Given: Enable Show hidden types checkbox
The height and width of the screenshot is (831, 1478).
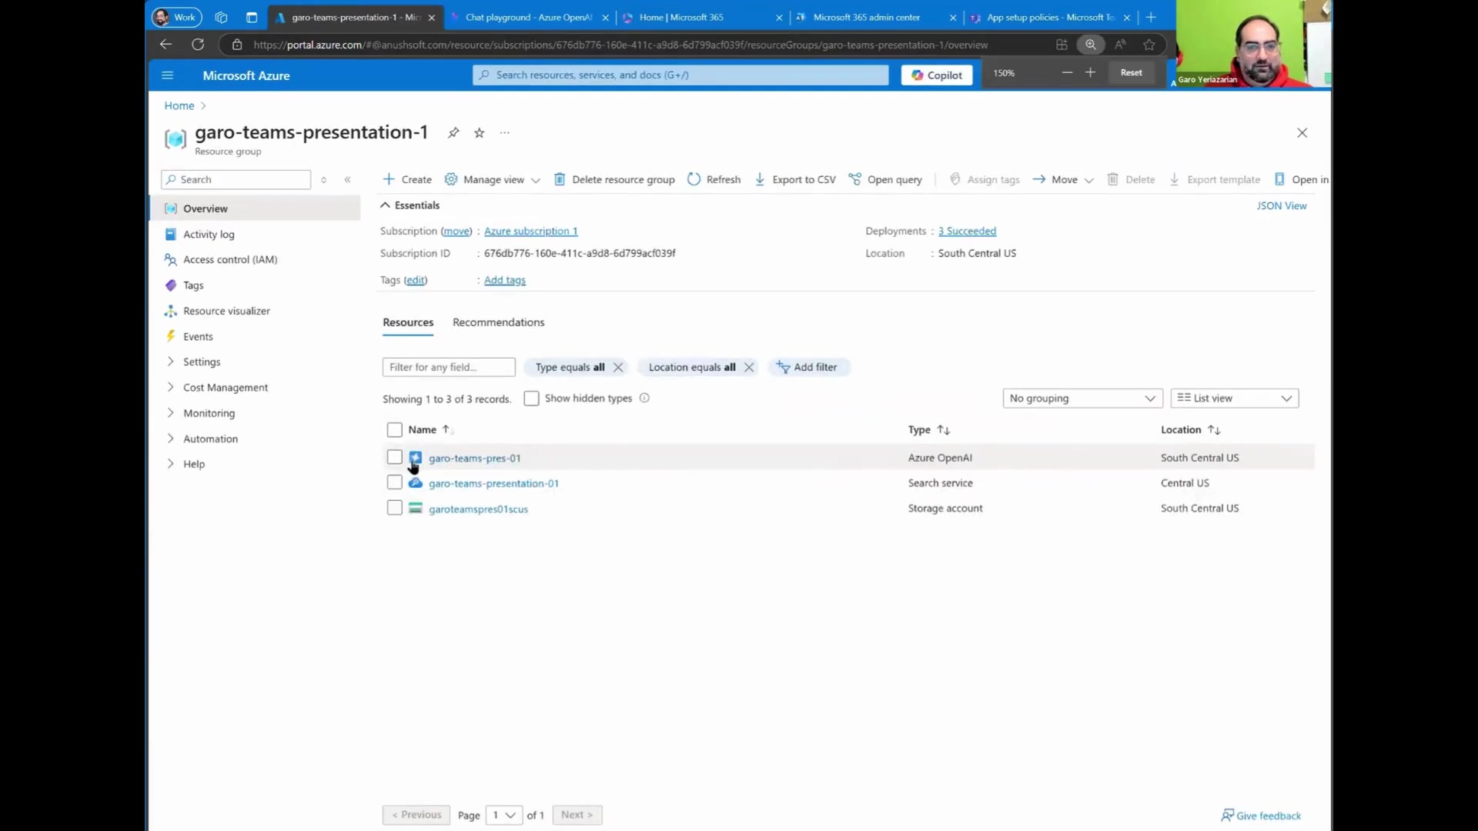Looking at the screenshot, I should 531,399.
